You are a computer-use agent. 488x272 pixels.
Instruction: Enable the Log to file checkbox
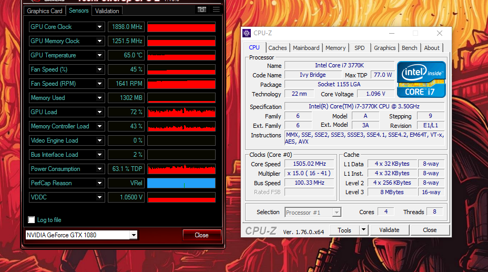[32, 220]
